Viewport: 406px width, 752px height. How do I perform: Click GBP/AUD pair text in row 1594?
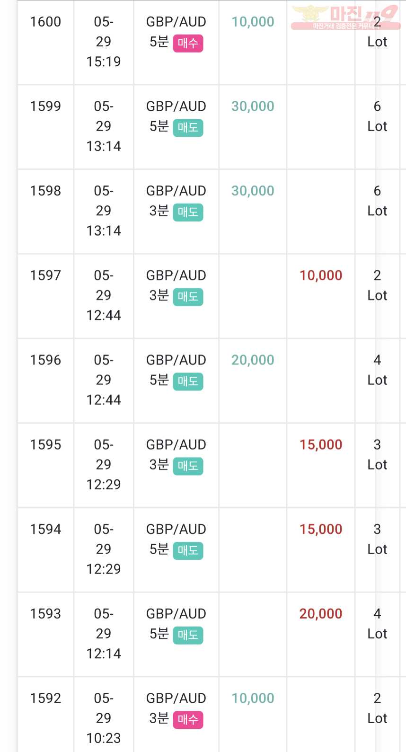point(176,529)
